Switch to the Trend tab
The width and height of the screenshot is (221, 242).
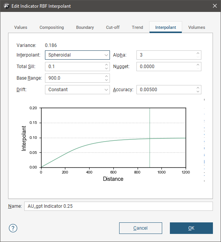click(138, 27)
